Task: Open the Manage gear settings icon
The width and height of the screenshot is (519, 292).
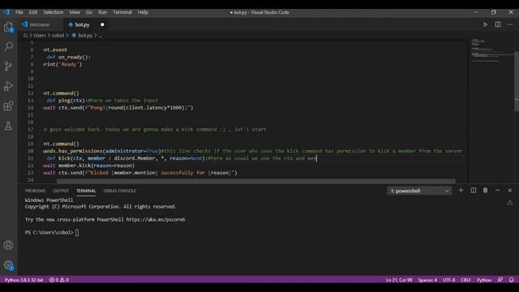Action: point(8,265)
